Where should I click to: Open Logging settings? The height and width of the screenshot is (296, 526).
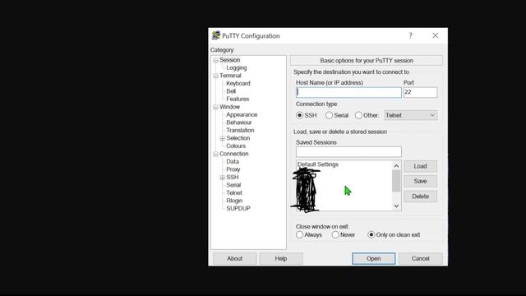coord(236,67)
